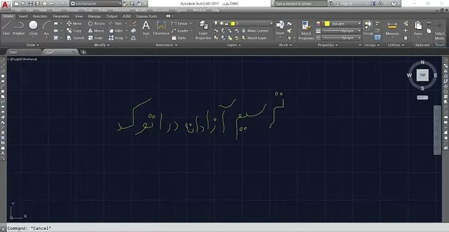
Task: Toggle the layer light bulb on/off
Action: point(216,24)
